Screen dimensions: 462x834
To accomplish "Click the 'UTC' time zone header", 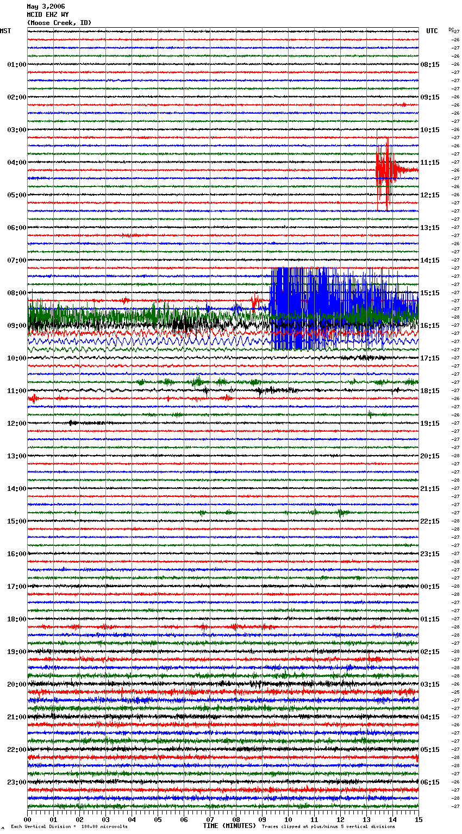I will 432,31.
